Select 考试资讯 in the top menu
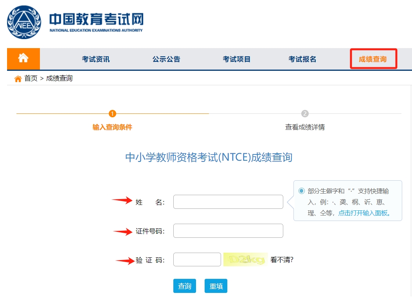Viewport: 412px width, 298px height. pos(95,59)
